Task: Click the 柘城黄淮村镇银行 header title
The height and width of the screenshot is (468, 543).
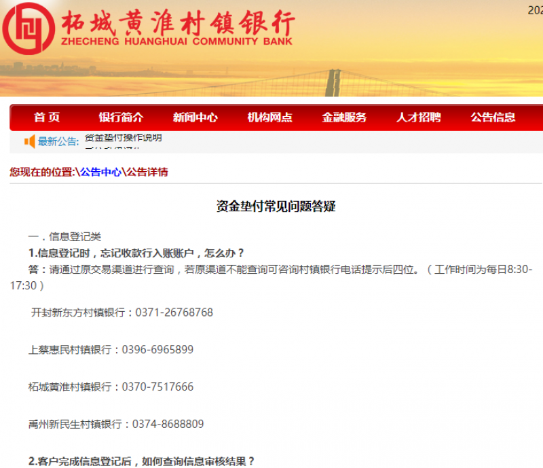Action: click(178, 22)
